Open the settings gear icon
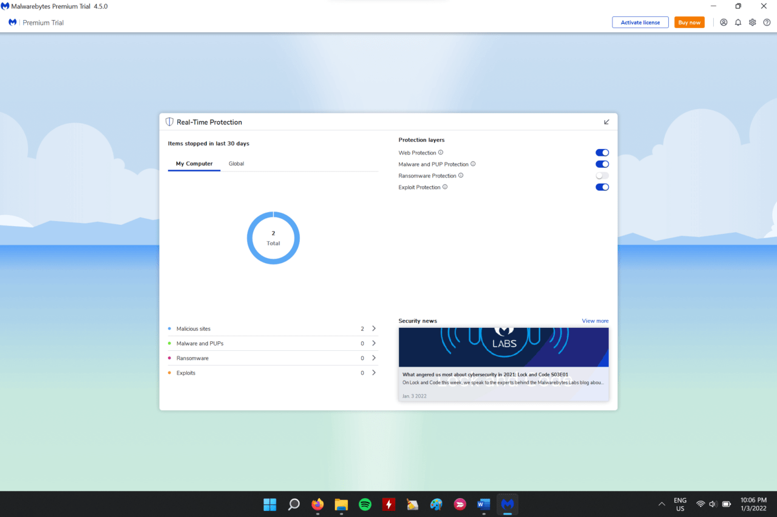Viewport: 777px width, 517px height. click(753, 22)
